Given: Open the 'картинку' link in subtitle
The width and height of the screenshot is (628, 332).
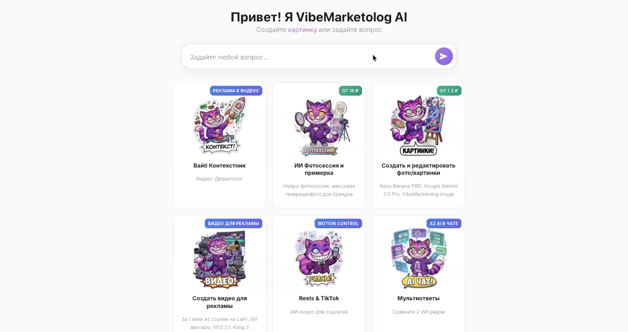Looking at the screenshot, I should tap(302, 30).
